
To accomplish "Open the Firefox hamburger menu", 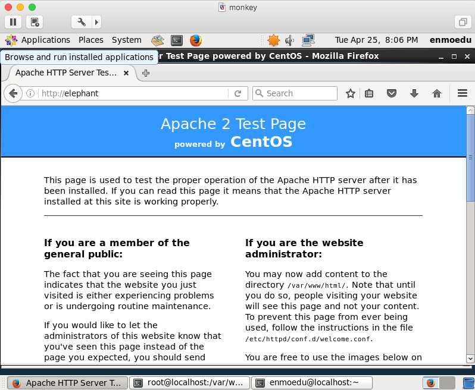I will click(x=462, y=93).
